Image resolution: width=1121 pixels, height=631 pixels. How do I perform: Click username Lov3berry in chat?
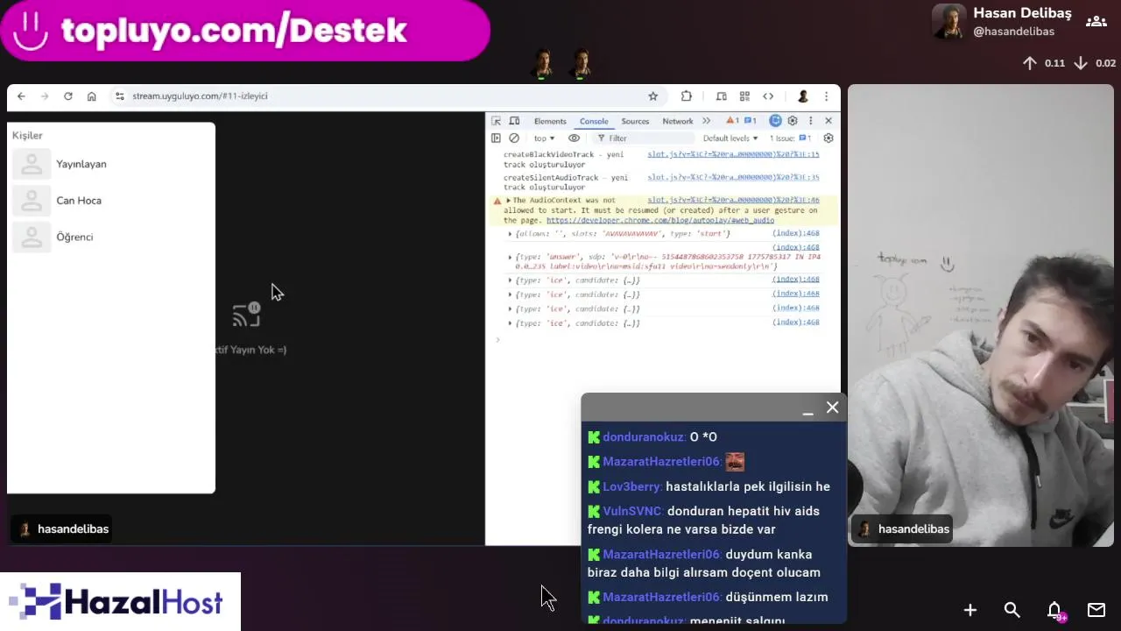pyautogui.click(x=632, y=486)
